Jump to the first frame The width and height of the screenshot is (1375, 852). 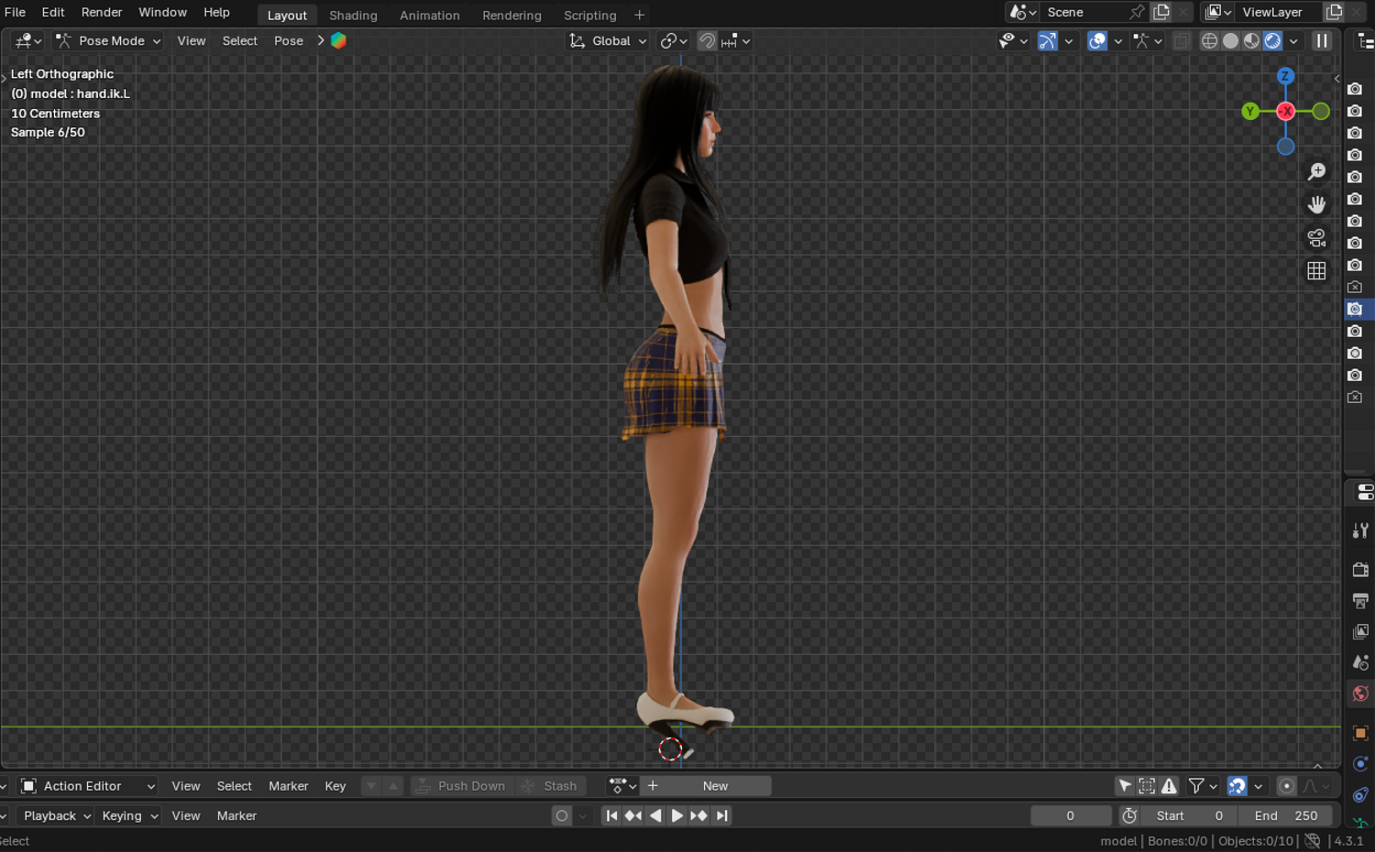tap(611, 815)
